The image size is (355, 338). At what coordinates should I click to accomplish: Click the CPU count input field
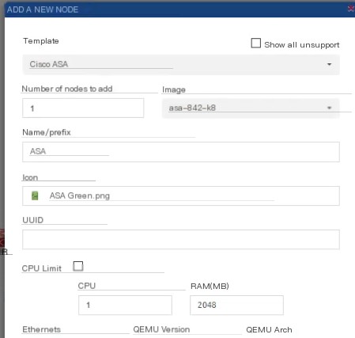[x=125, y=305]
